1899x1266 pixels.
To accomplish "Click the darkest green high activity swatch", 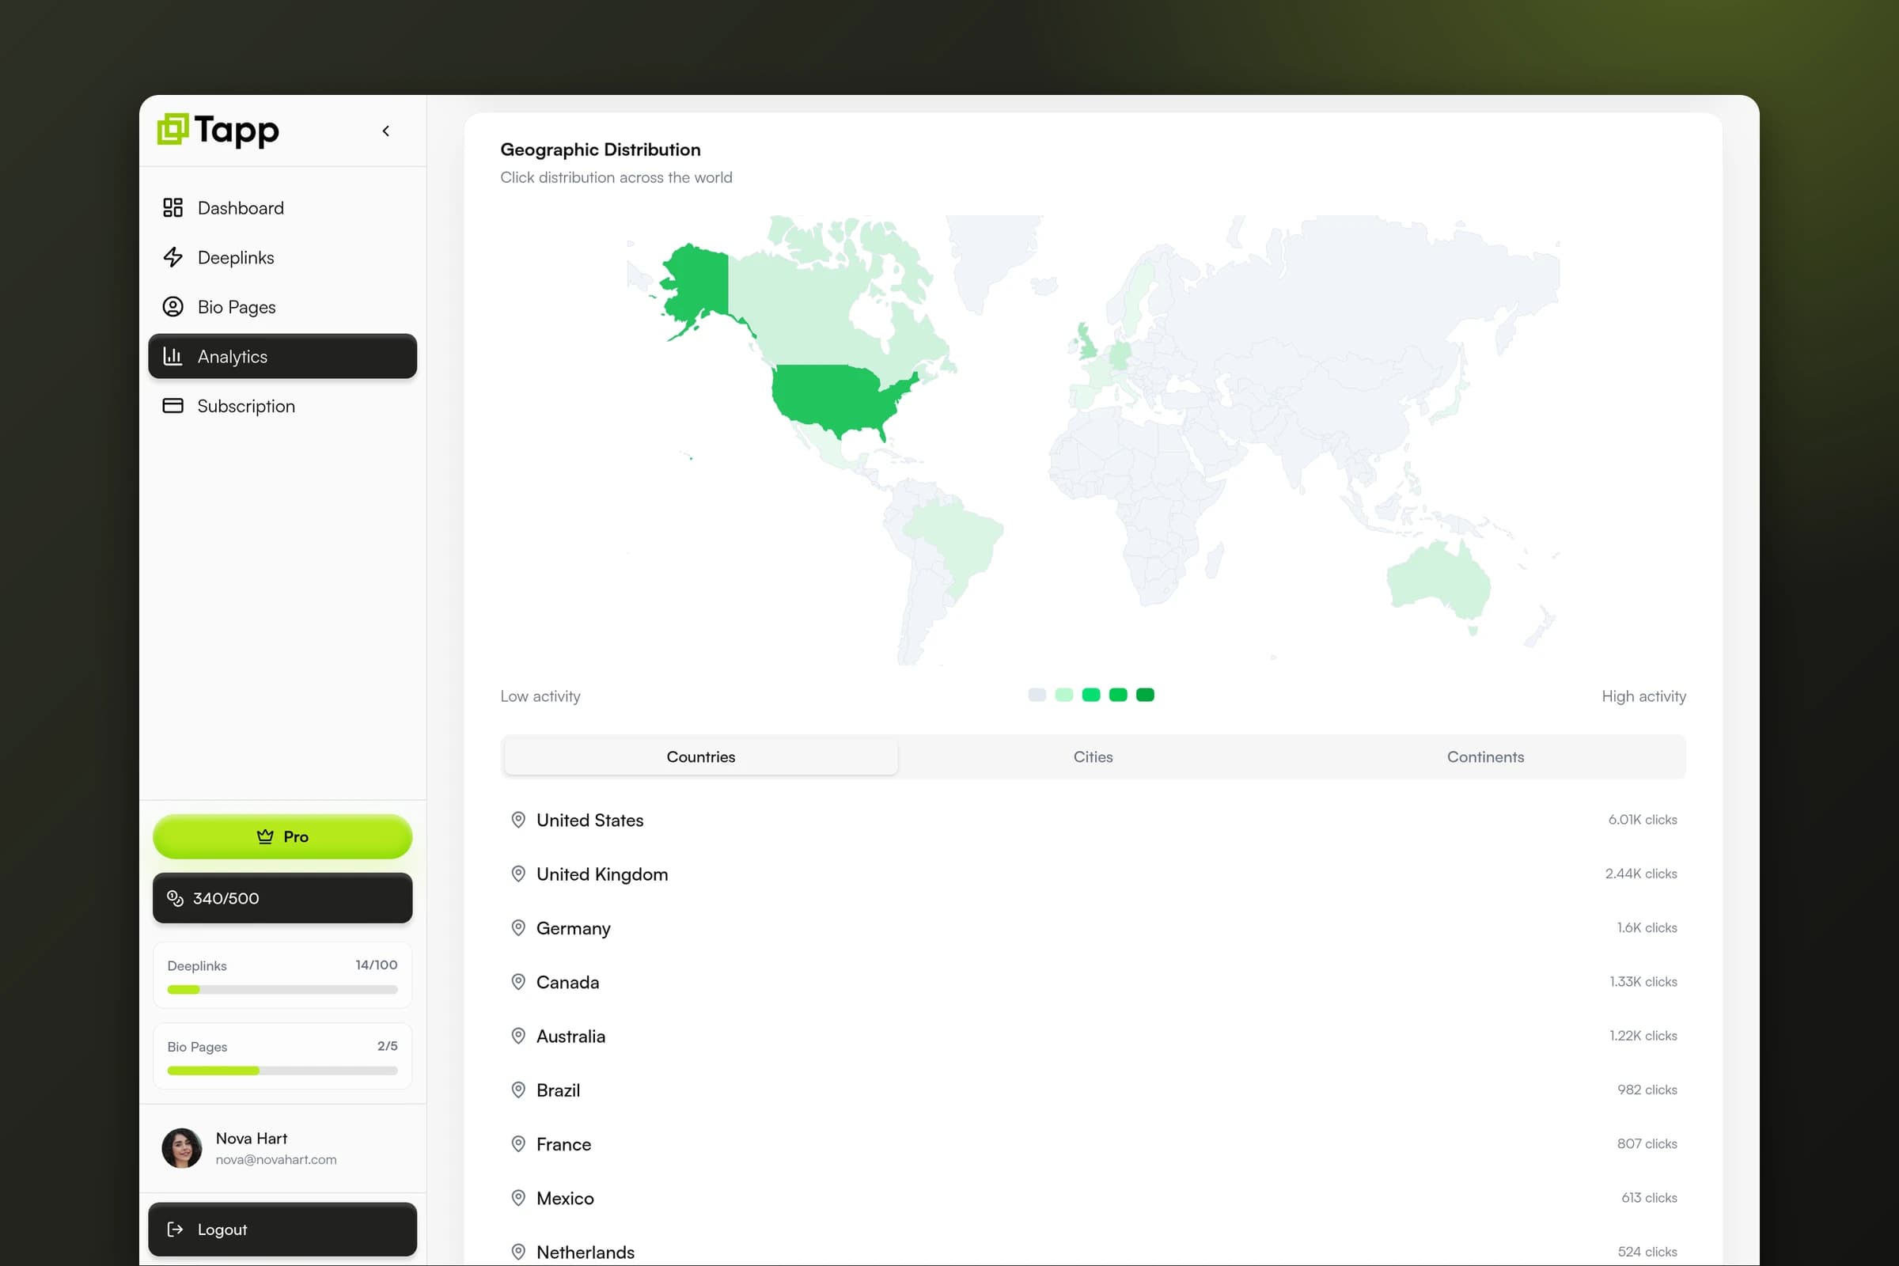I will [1145, 695].
